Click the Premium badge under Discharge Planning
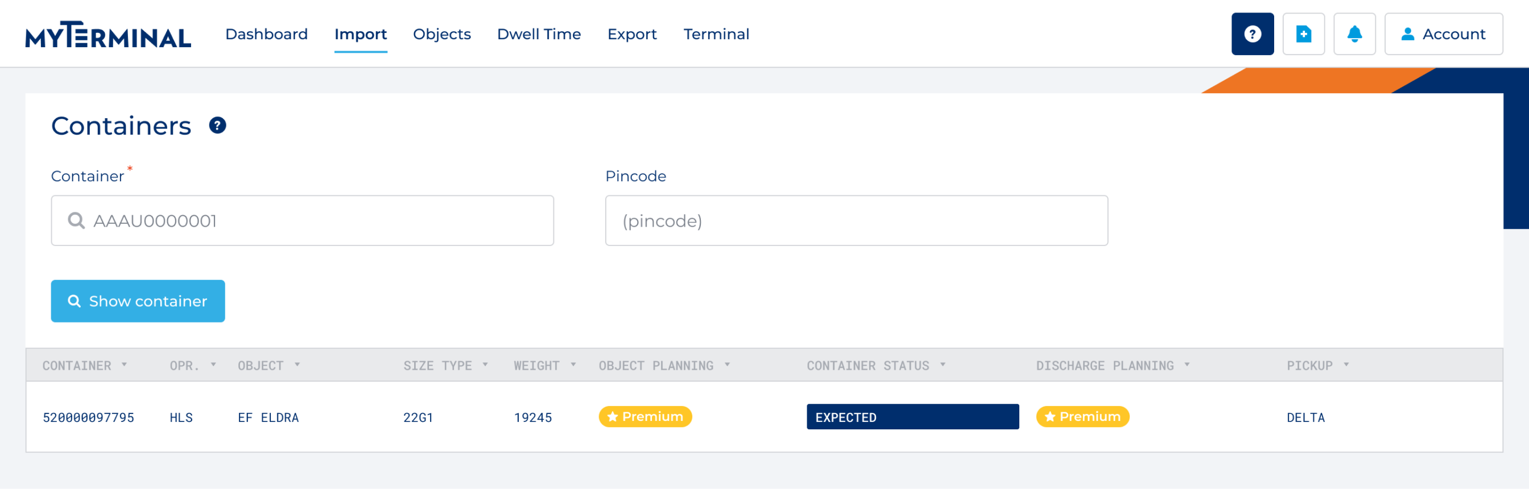Screen dimensions: 1529x489 (1082, 417)
